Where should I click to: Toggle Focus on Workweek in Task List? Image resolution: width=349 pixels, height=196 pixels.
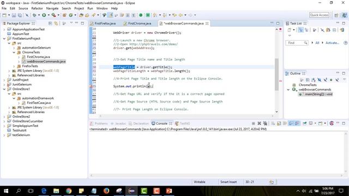(x=315, y=30)
